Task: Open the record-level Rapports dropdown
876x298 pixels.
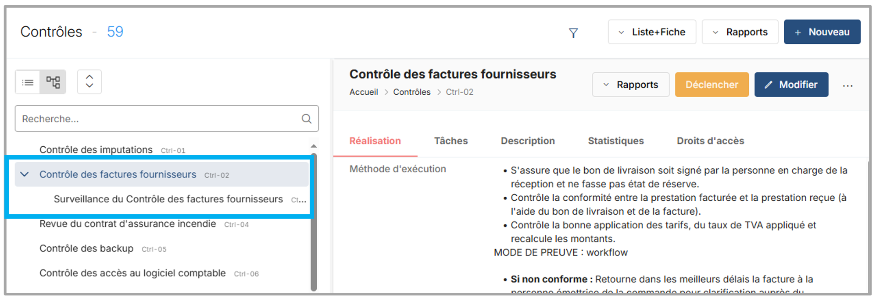Action: 630,85
